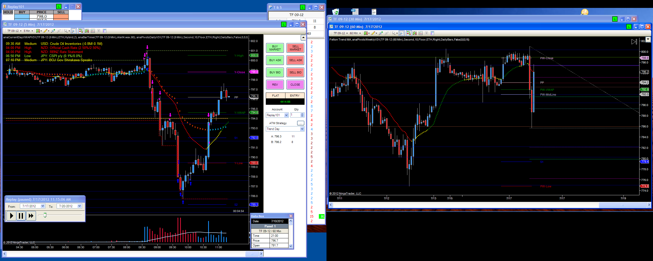Open Indicators icon in 5 Min chart toolbar

click(93, 31)
